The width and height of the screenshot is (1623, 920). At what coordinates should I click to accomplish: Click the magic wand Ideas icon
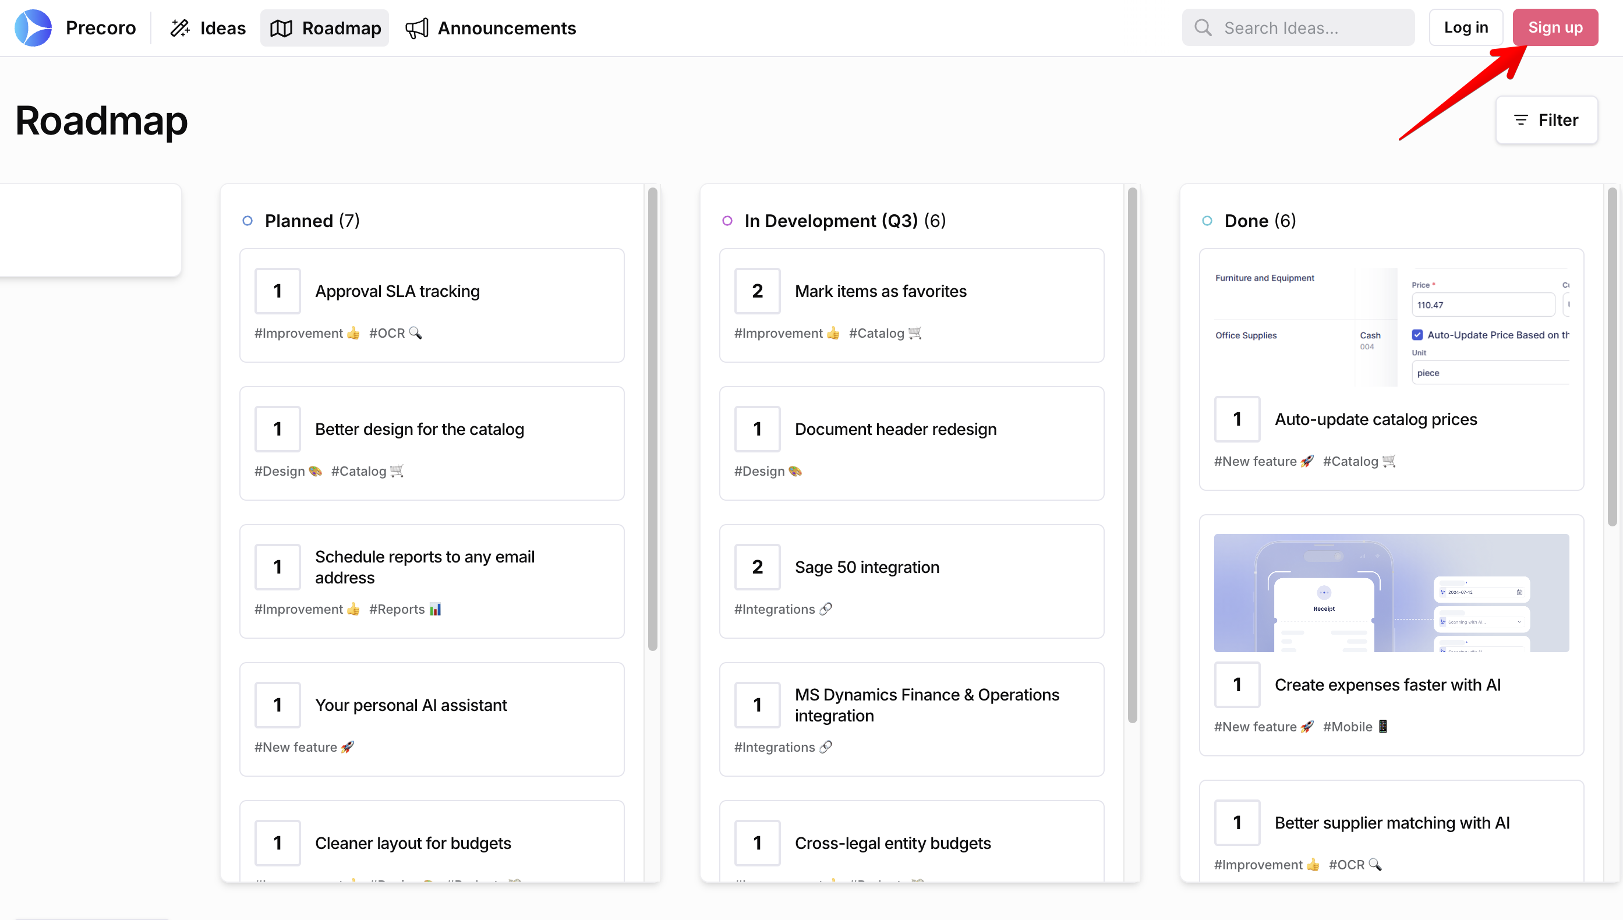point(180,28)
